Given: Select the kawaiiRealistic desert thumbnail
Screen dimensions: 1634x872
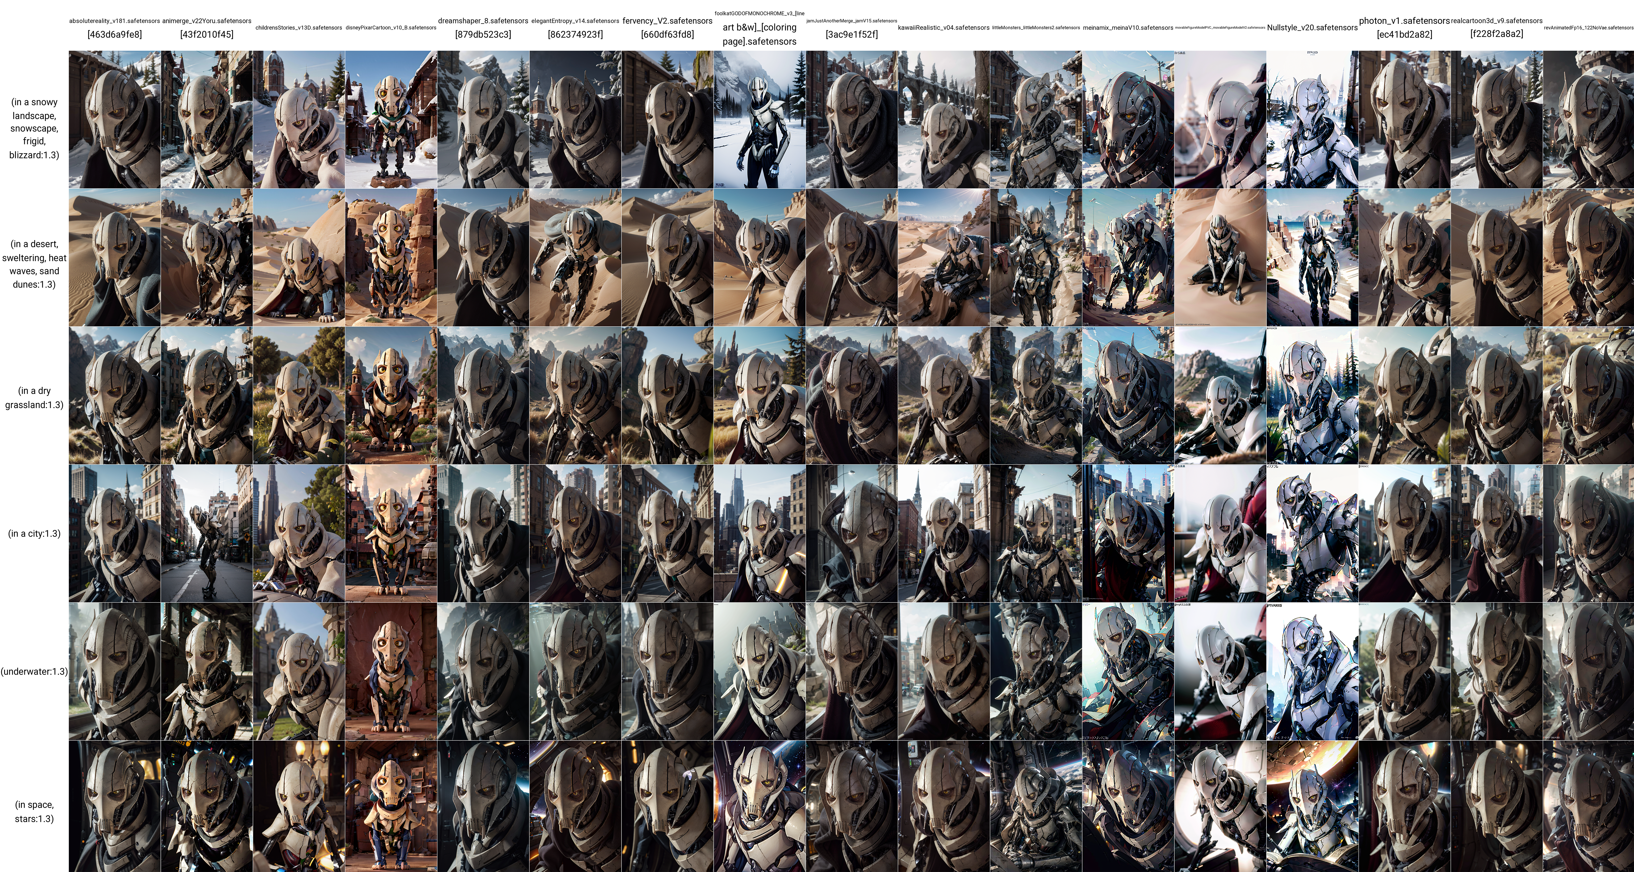Looking at the screenshot, I should 944,257.
